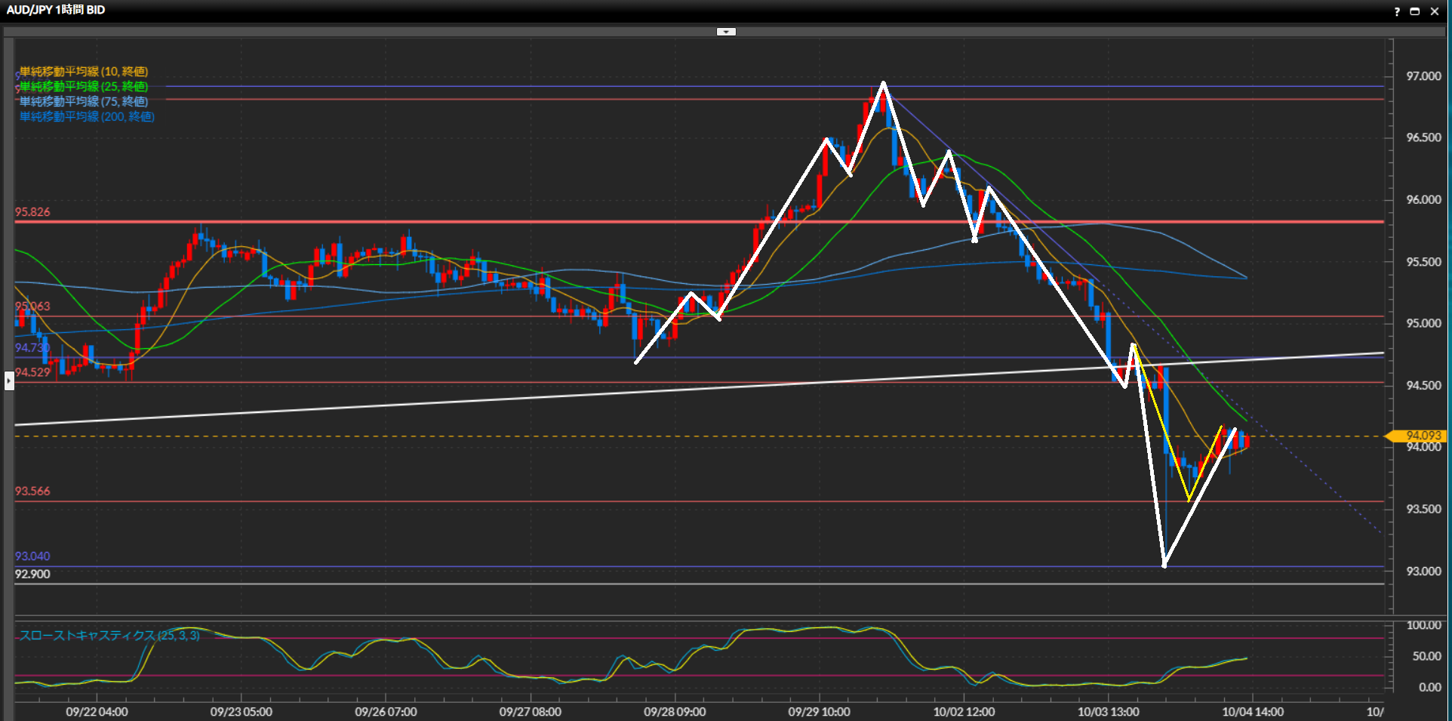Click the 200-period blue moving average label
The width and height of the screenshot is (1452, 721).
[x=87, y=116]
